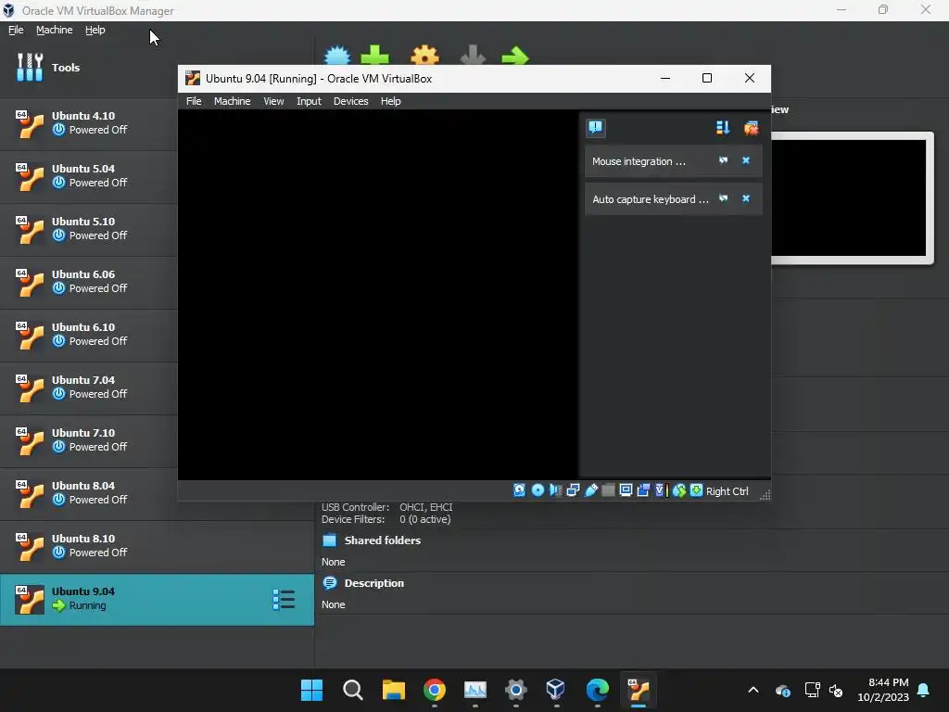
Task: Click the remove all notifications icon
Action: [x=751, y=128]
